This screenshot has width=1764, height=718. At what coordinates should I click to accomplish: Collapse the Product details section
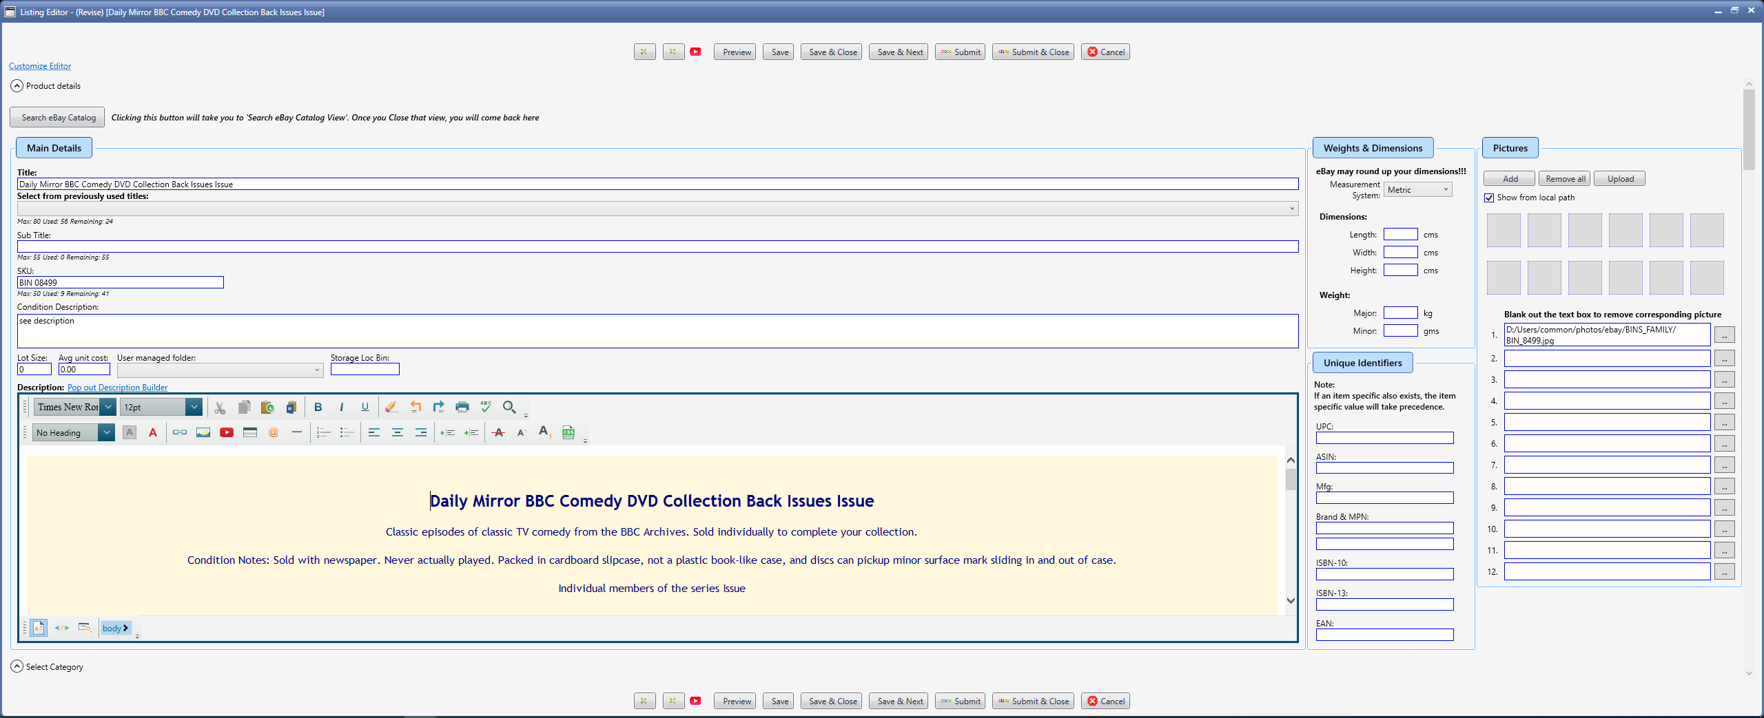pyautogui.click(x=17, y=86)
